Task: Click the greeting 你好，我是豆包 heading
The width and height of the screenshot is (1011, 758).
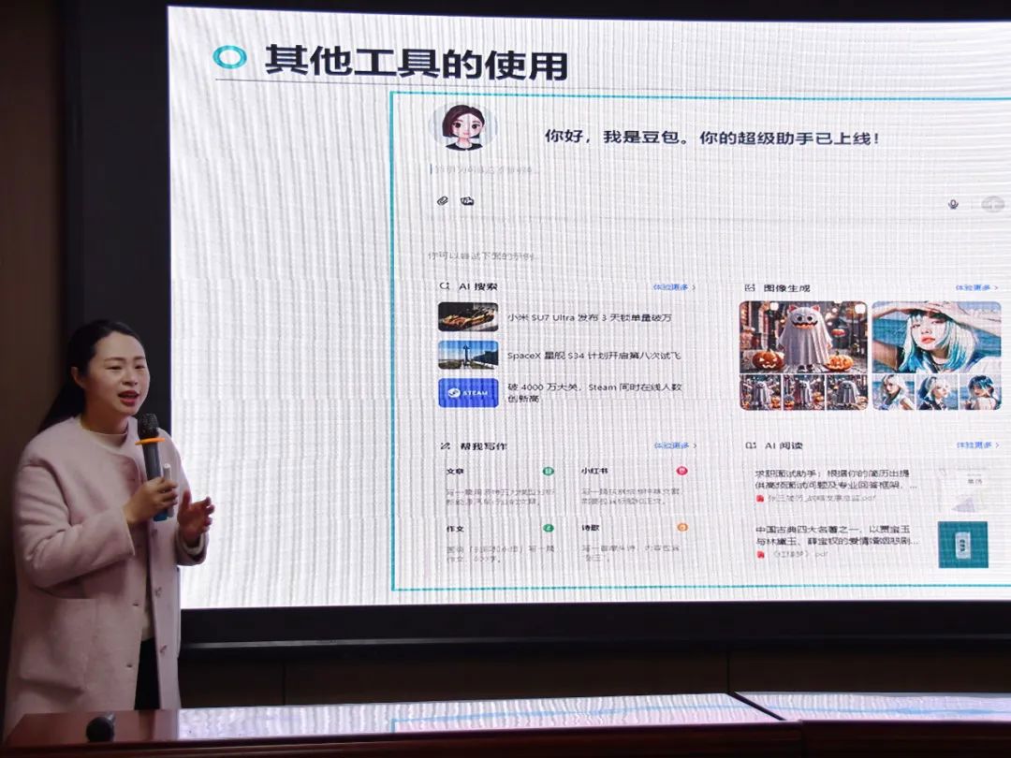Action: pyautogui.click(x=711, y=138)
